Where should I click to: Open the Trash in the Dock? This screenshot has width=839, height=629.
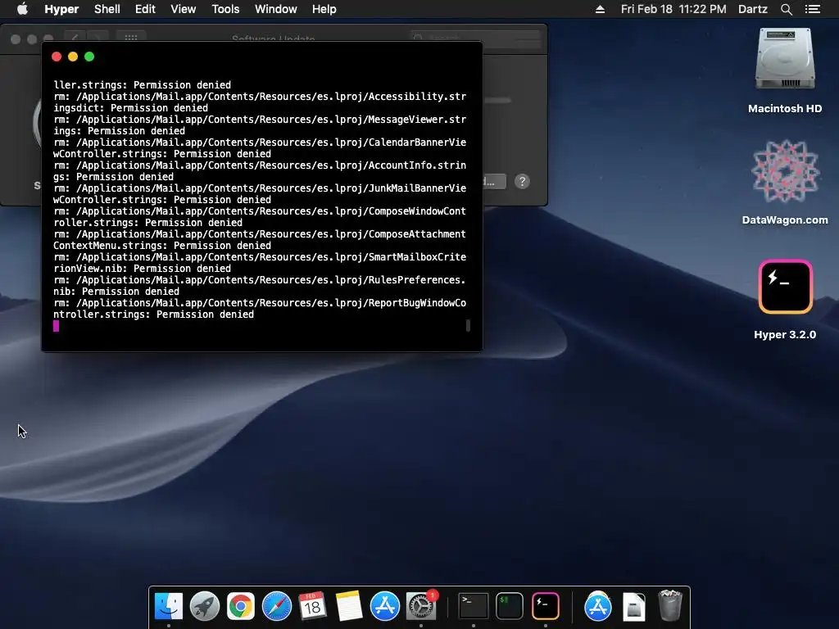tap(670, 605)
